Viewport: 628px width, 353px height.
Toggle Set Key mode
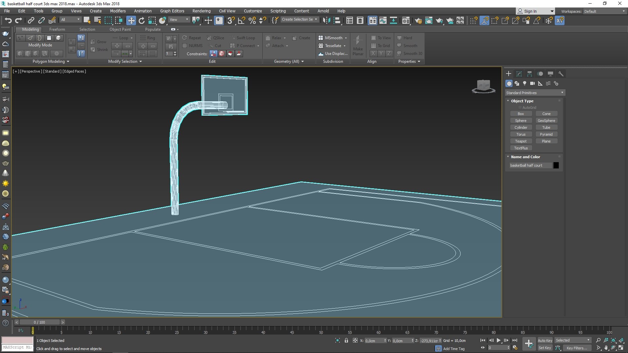(545, 348)
